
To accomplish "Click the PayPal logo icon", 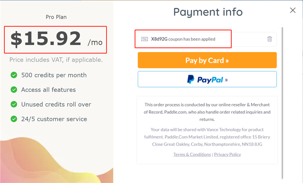I will pyautogui.click(x=191, y=79).
